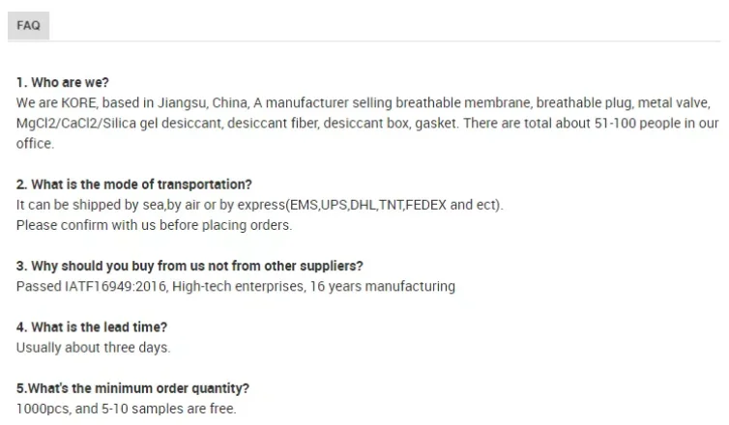Select the "What is the lead time?" heading

click(x=92, y=327)
